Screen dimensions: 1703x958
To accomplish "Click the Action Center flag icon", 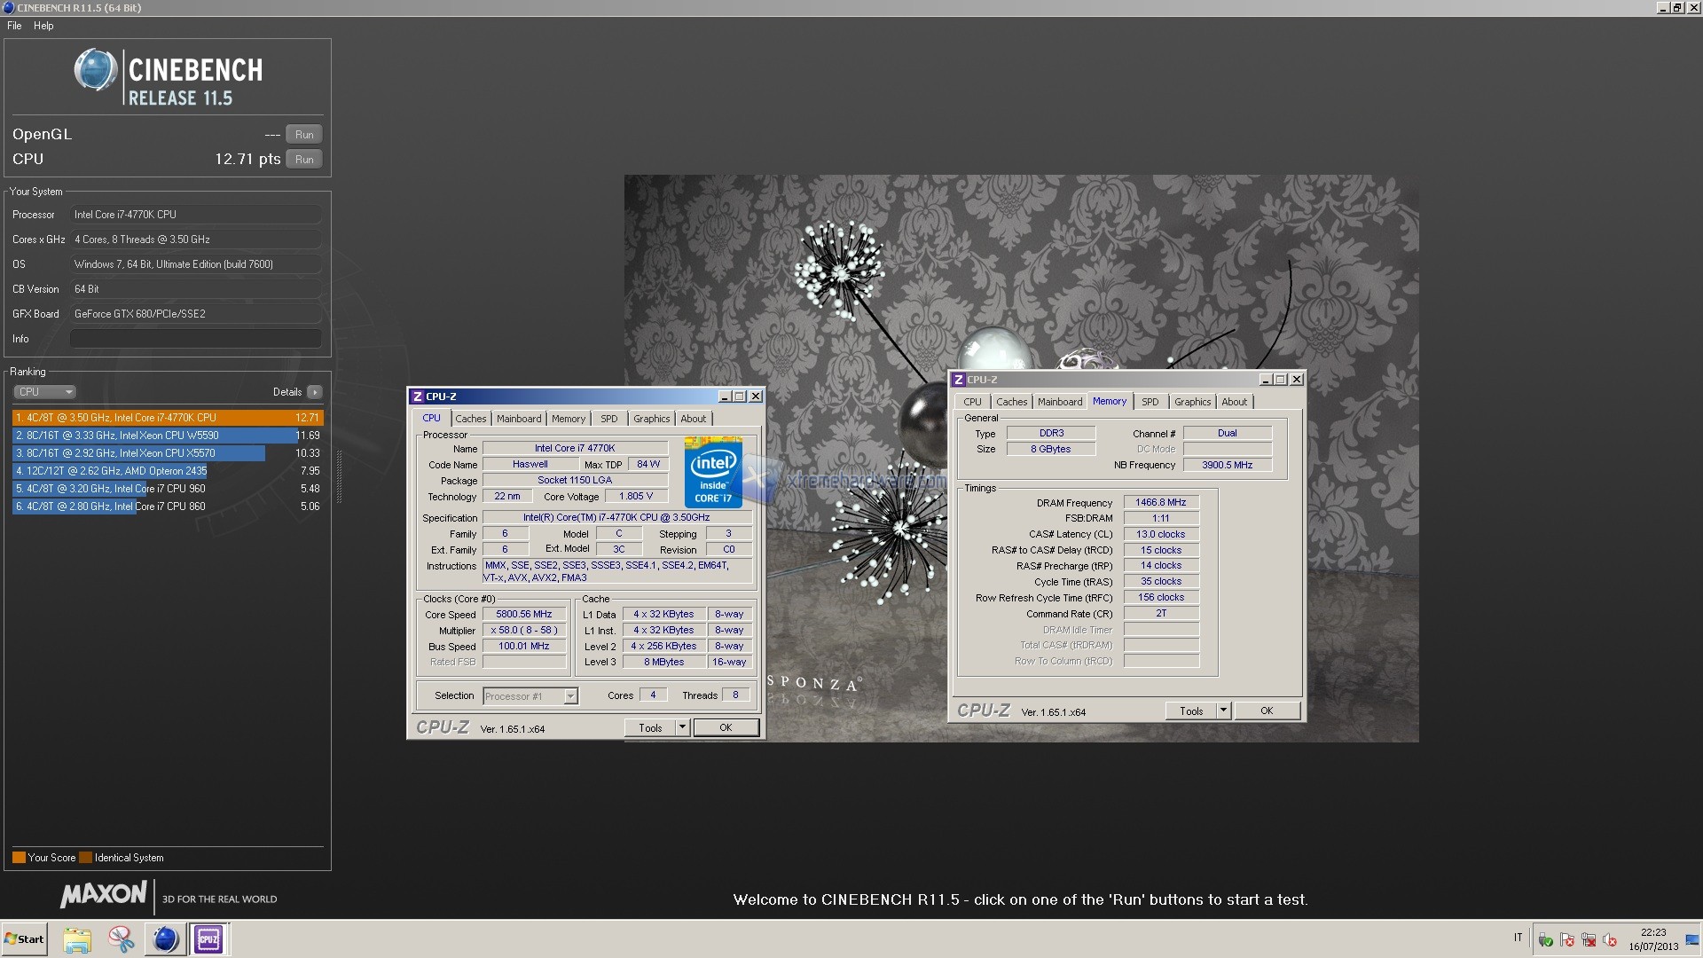I will point(1566,939).
